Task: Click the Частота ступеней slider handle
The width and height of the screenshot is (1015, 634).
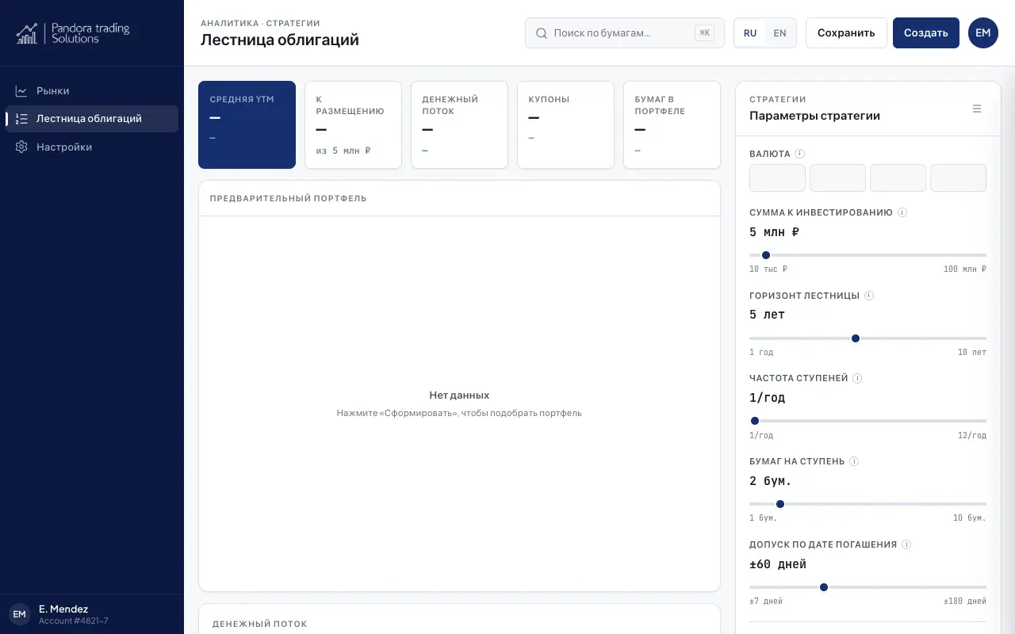Action: [x=755, y=421]
